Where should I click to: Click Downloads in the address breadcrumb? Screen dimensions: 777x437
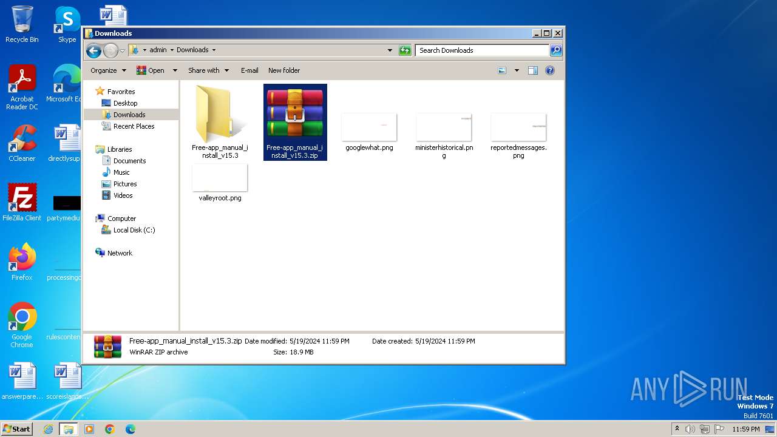click(x=192, y=50)
